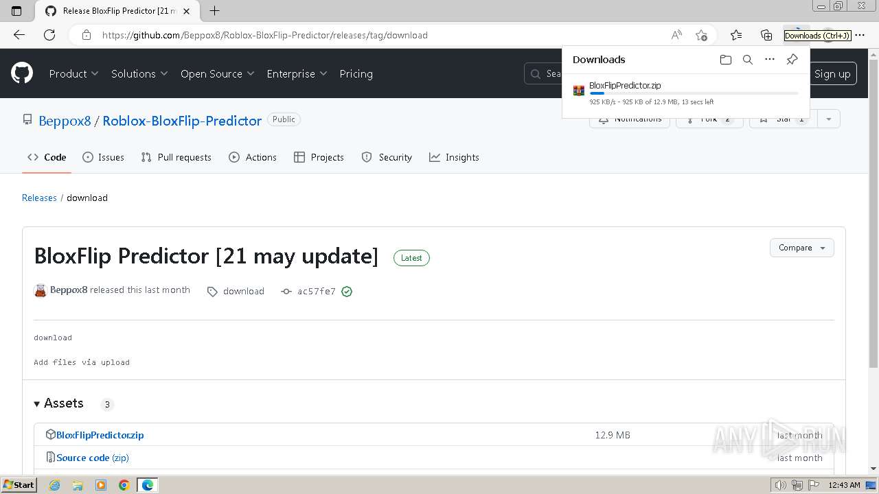Image resolution: width=879 pixels, height=494 pixels.
Task: Expand the Product menu
Action: point(73,73)
